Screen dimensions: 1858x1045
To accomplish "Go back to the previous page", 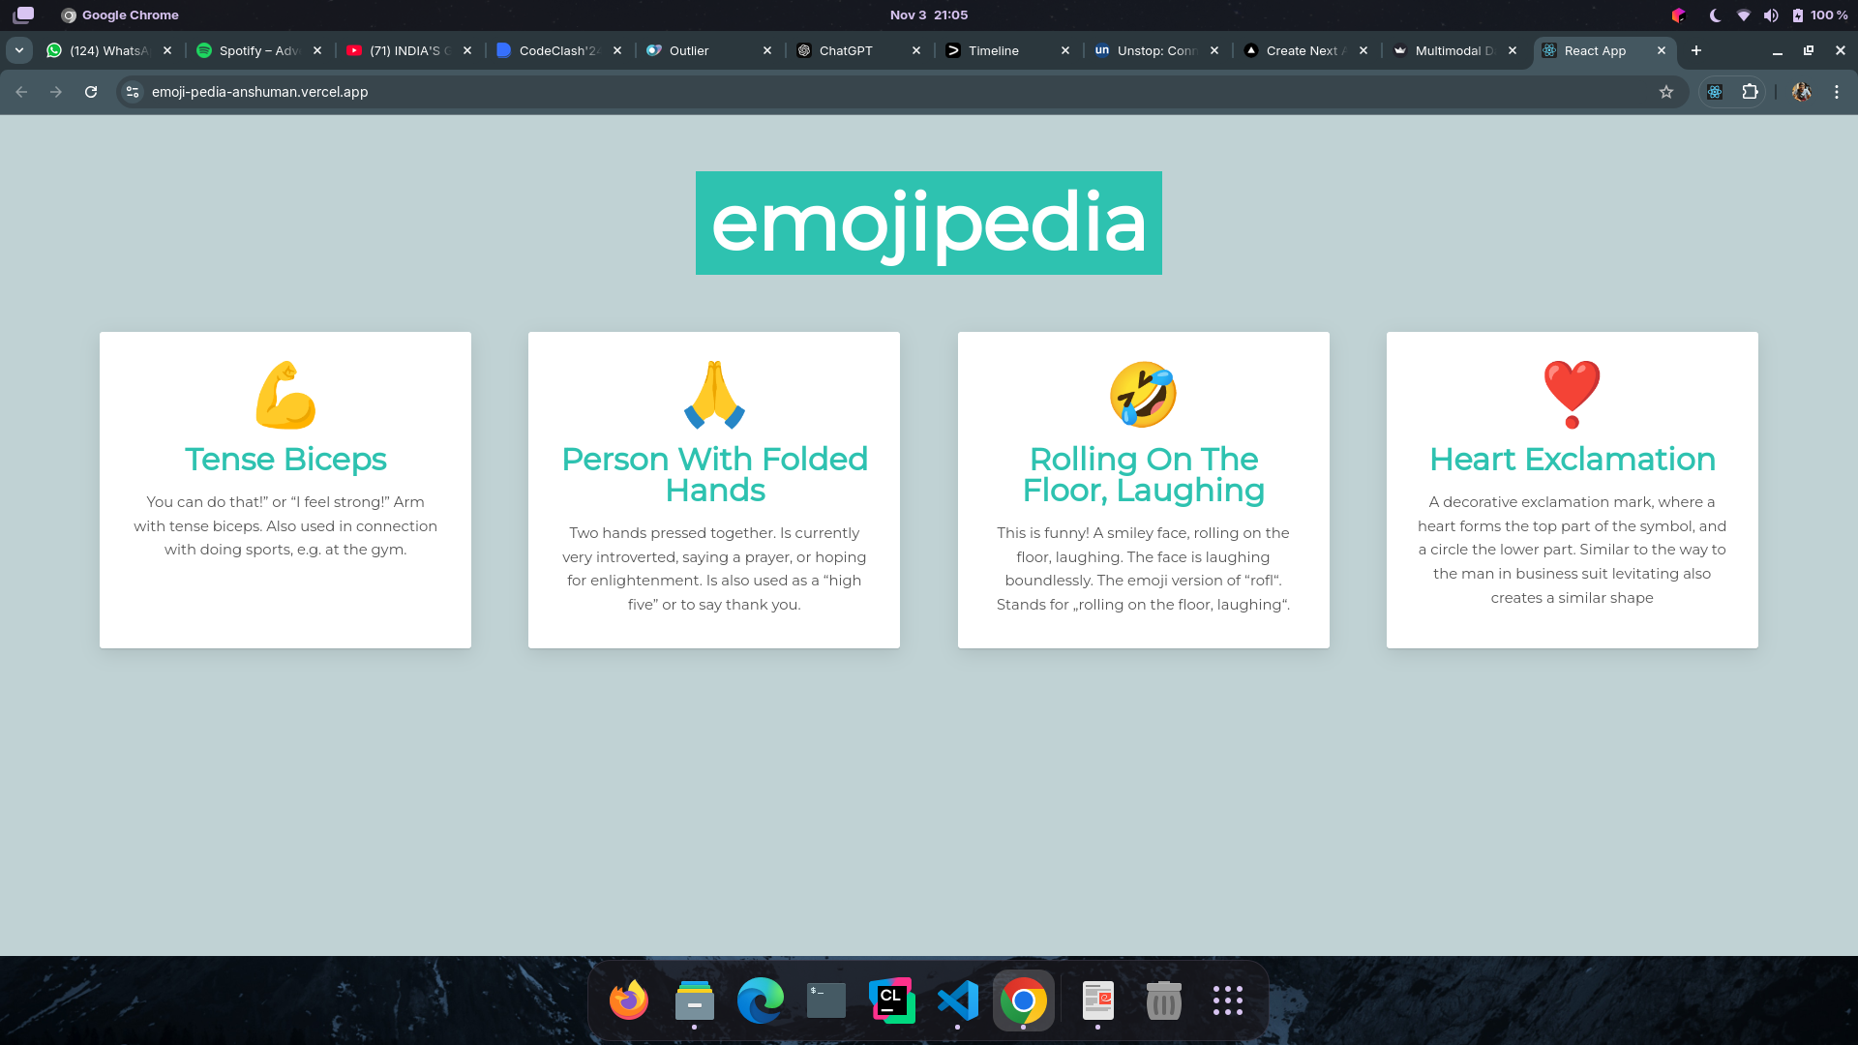I will [21, 92].
